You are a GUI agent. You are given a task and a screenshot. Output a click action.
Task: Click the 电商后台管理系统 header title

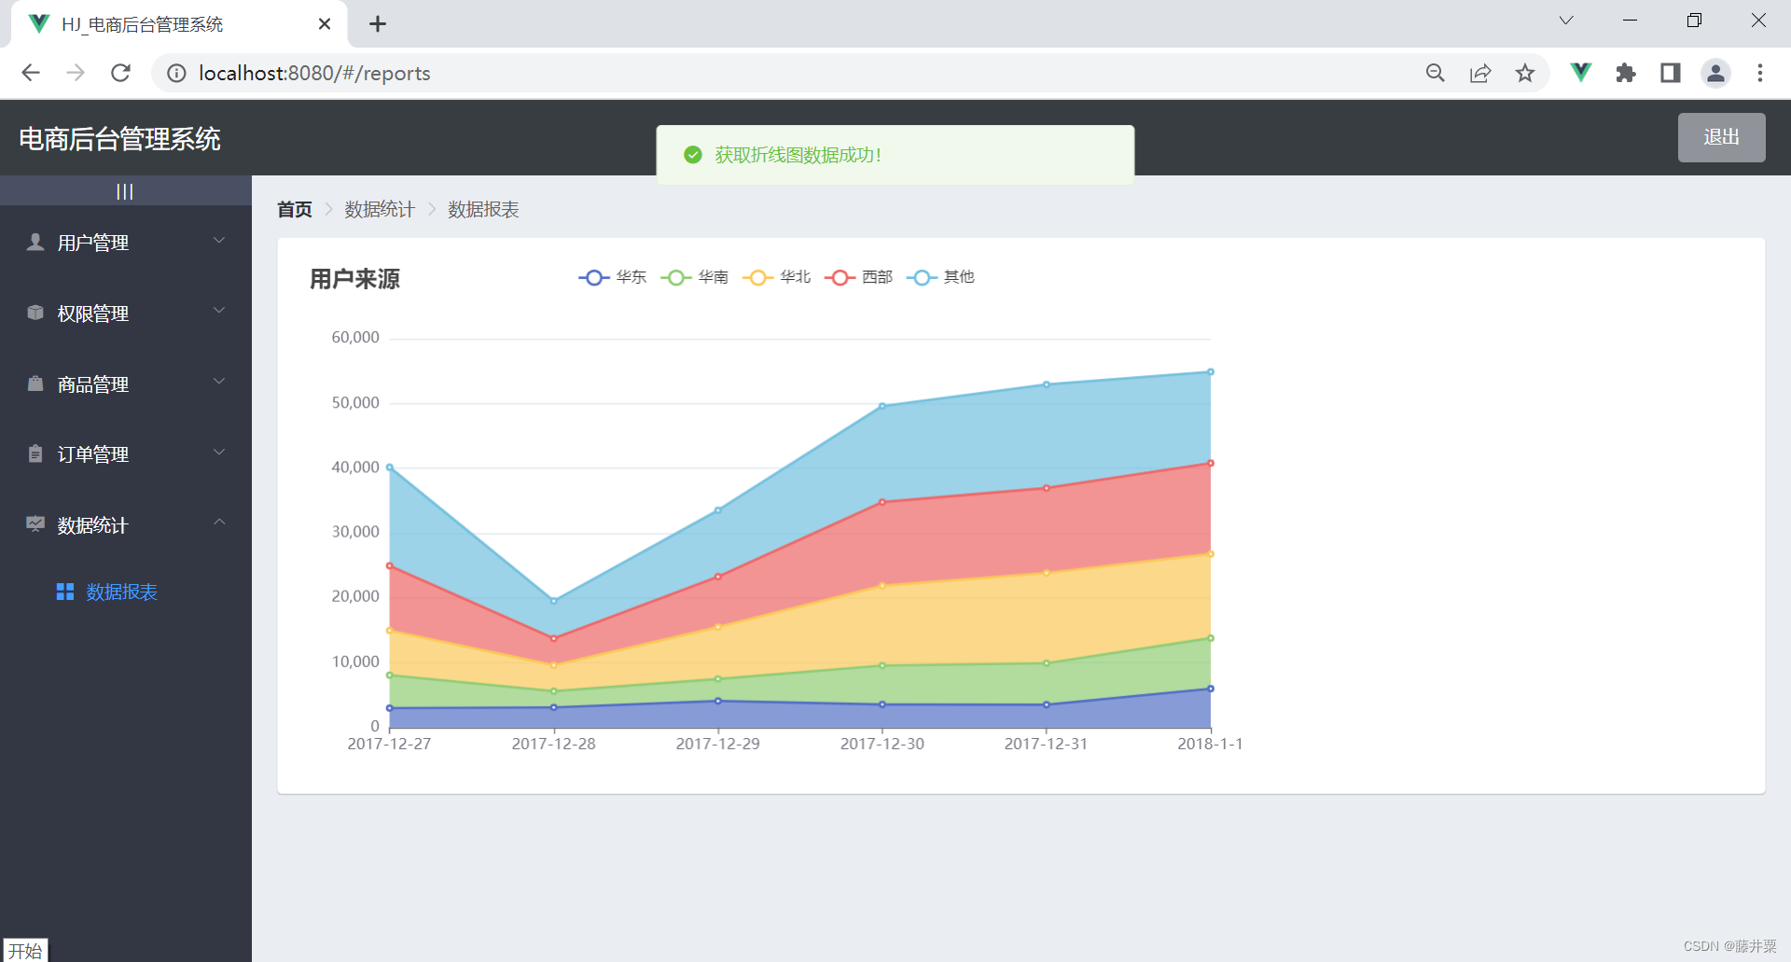pos(119,139)
